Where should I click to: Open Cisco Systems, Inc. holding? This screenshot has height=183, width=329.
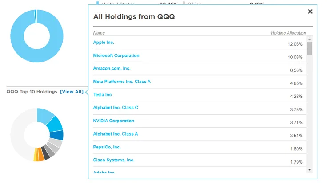click(113, 160)
